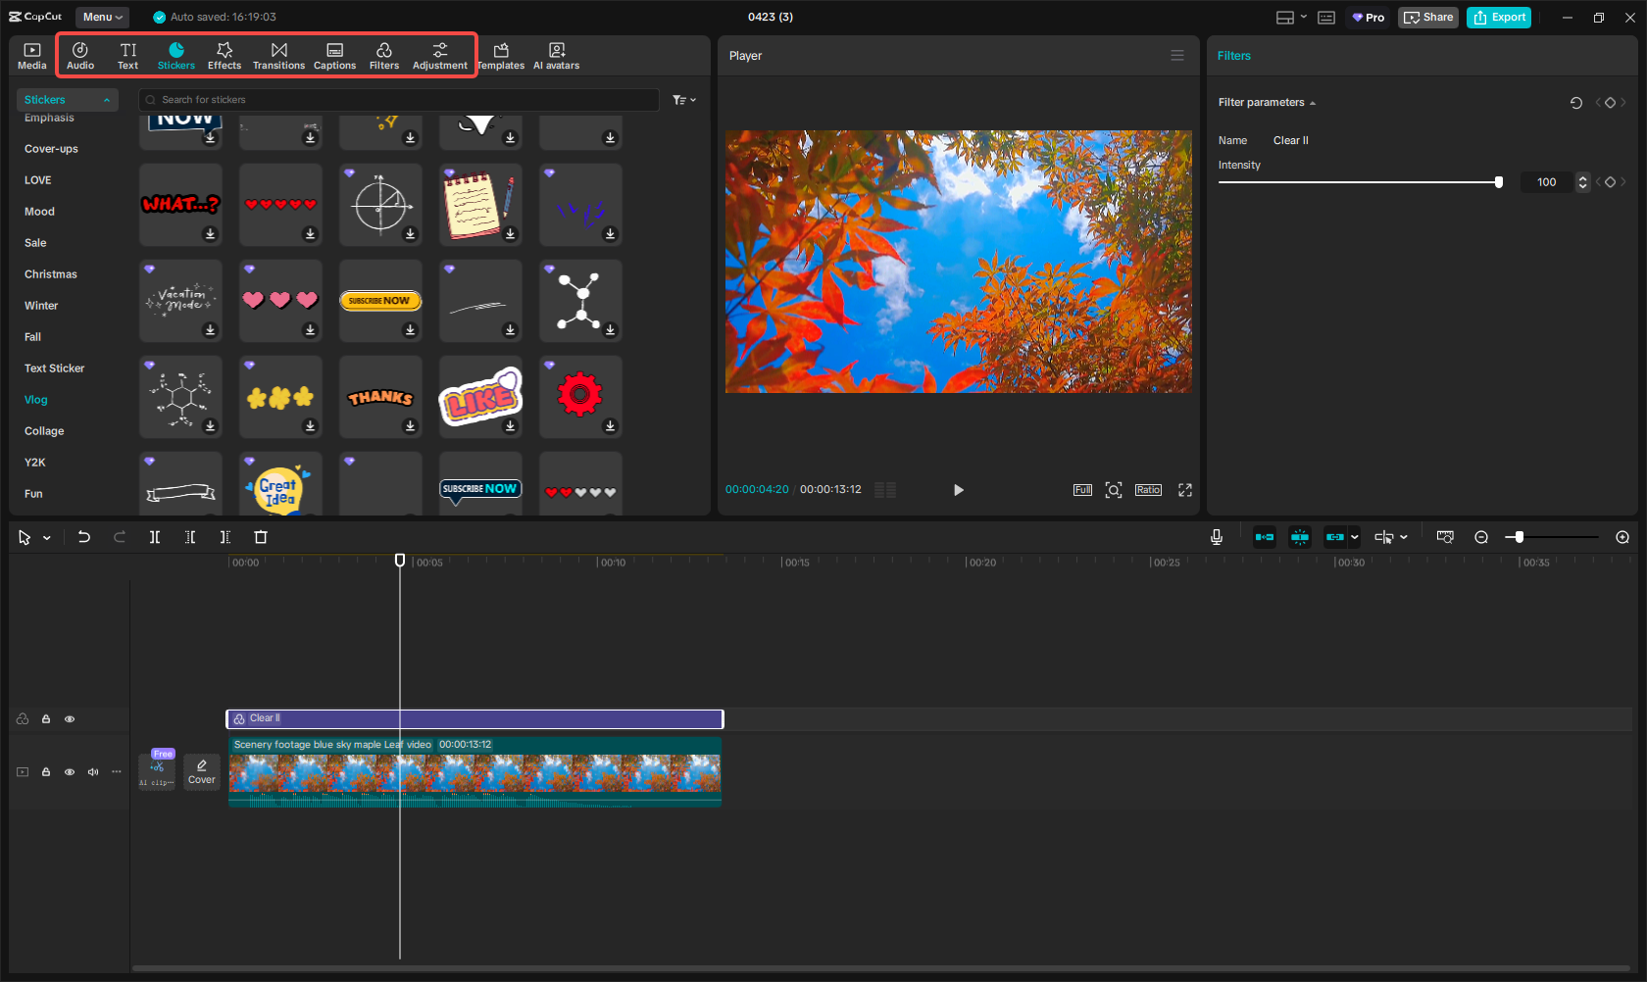Image resolution: width=1647 pixels, height=982 pixels.
Task: Select the AI avatars panel
Action: [x=556, y=54]
